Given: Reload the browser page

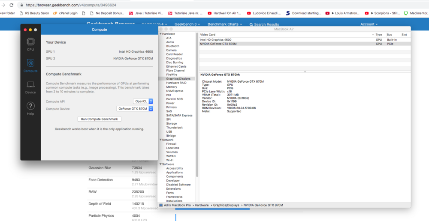Looking at the screenshot, I should click(11, 5).
